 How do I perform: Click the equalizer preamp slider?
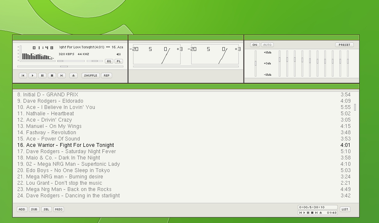click(x=256, y=64)
